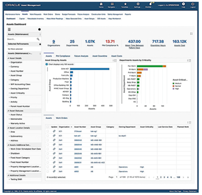Open the Assets Cost metric link
The height and width of the screenshot is (195, 202).
coord(179,45)
